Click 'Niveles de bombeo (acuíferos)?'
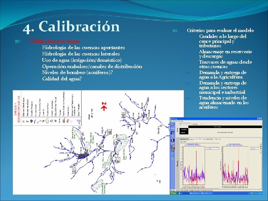268x201 pixels. click(x=77, y=72)
